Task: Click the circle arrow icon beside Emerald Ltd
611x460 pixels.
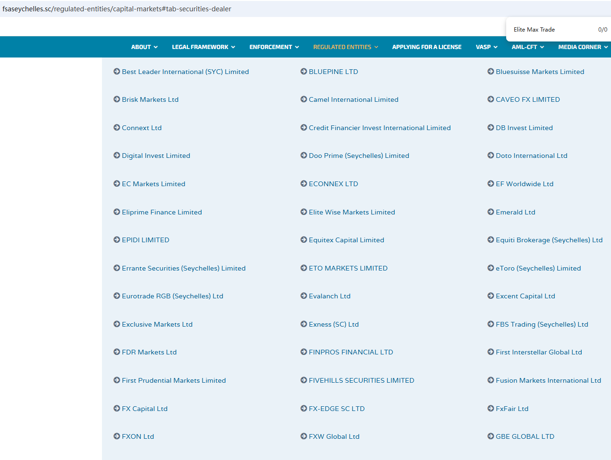Action: (x=491, y=212)
